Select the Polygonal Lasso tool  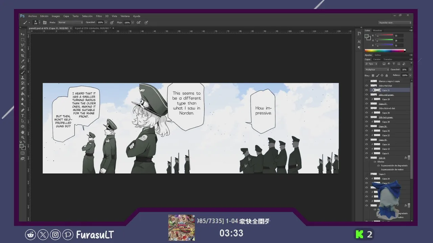23,45
